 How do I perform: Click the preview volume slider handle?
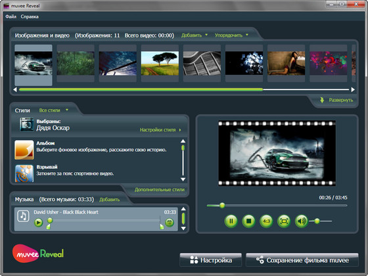[x=317, y=221]
